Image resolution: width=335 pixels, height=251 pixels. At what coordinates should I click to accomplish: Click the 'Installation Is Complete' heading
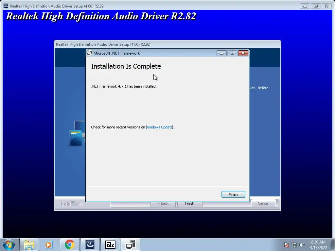126,66
